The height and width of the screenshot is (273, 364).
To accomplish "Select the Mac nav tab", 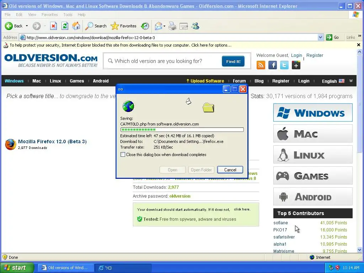I will (37, 81).
